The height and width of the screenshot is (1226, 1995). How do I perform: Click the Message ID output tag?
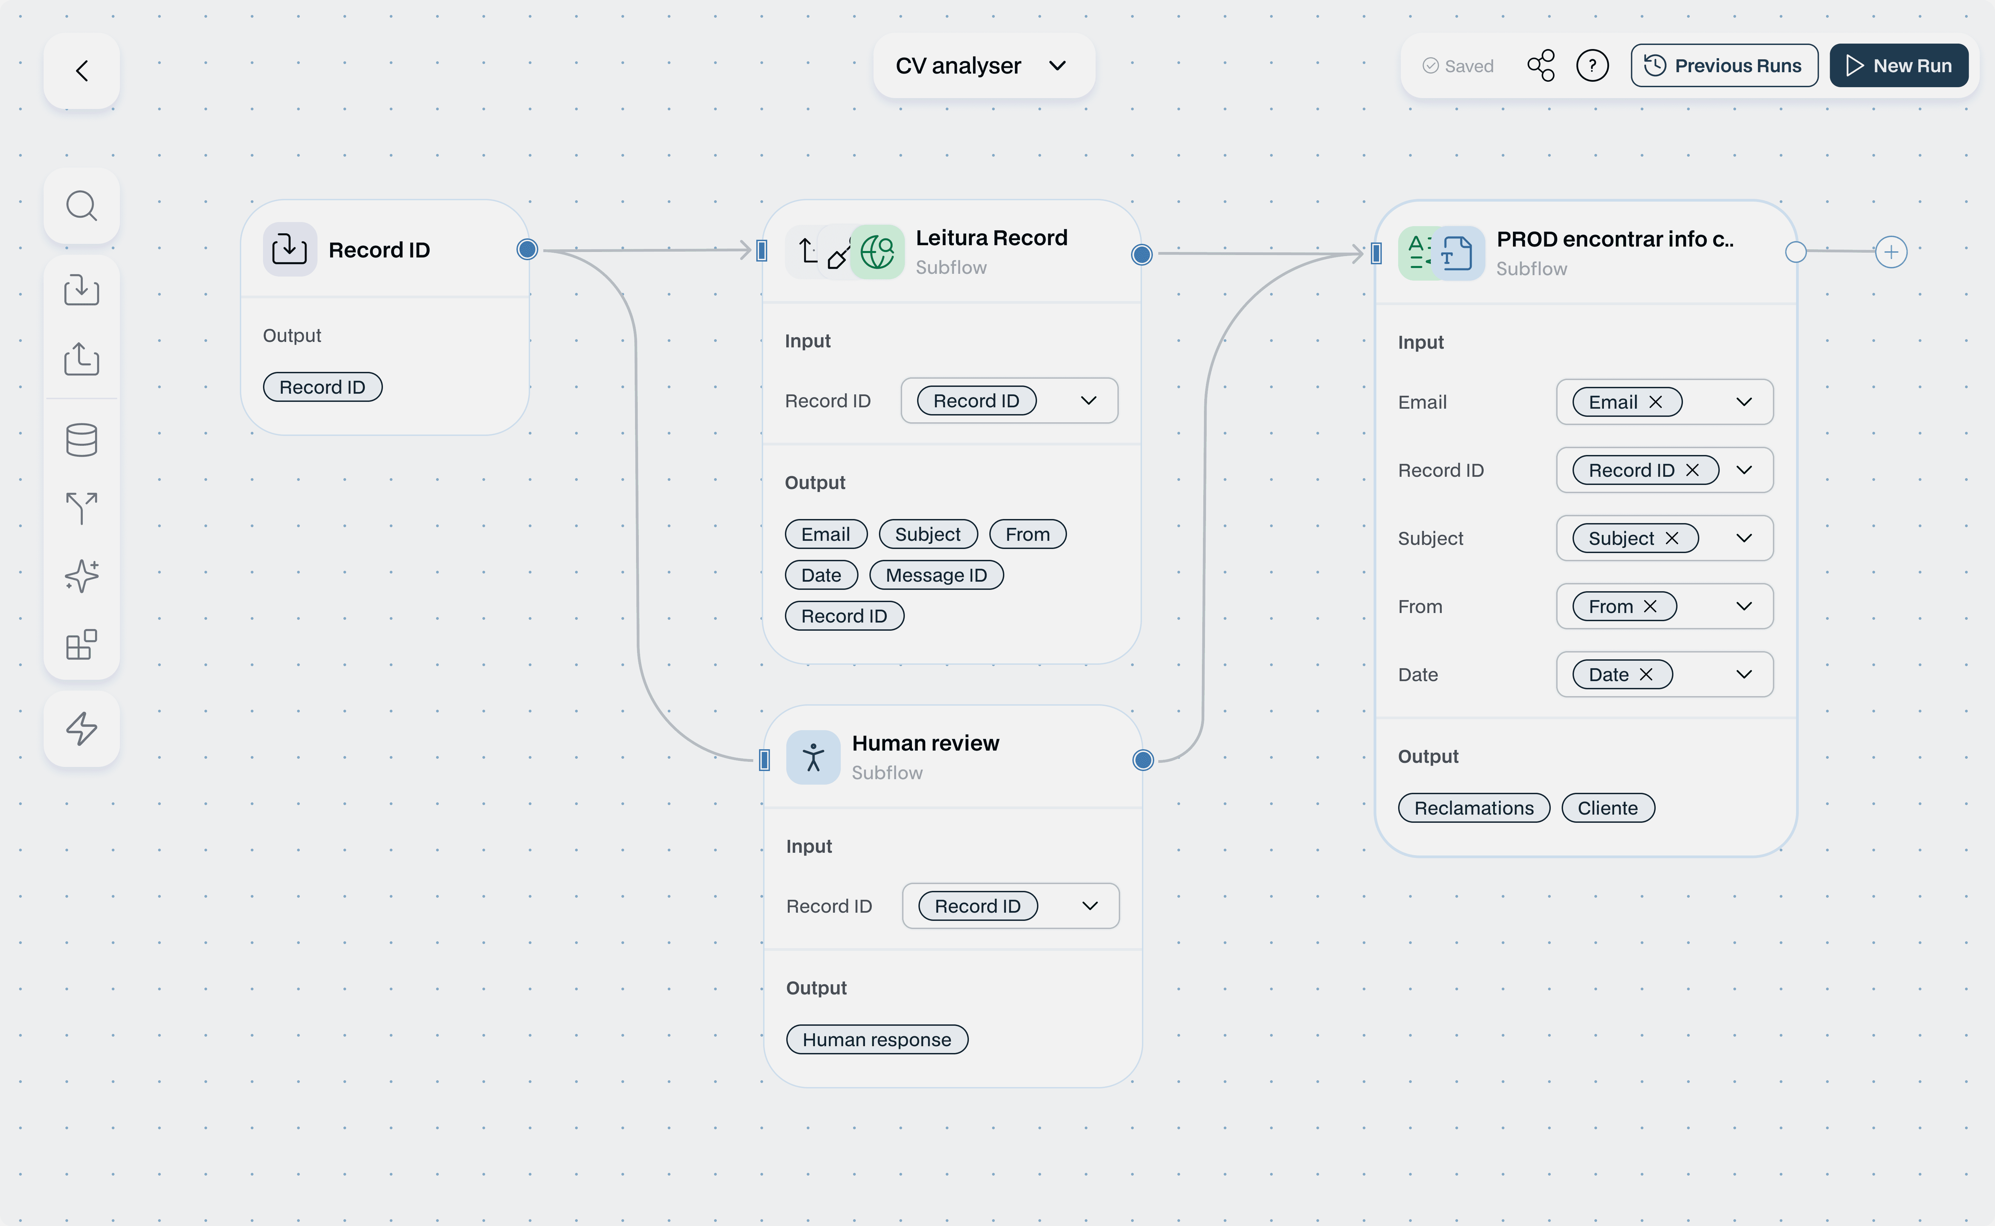937,575
